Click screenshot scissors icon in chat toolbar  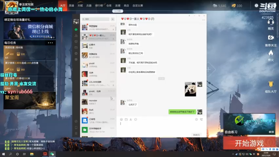[131, 119]
